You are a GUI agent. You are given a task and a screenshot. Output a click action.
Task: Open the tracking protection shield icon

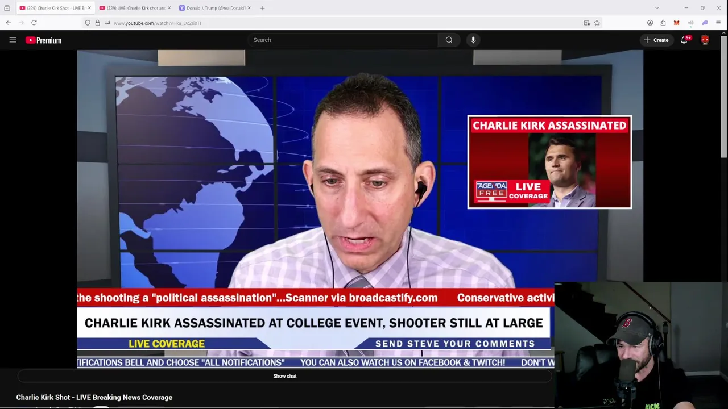point(88,23)
